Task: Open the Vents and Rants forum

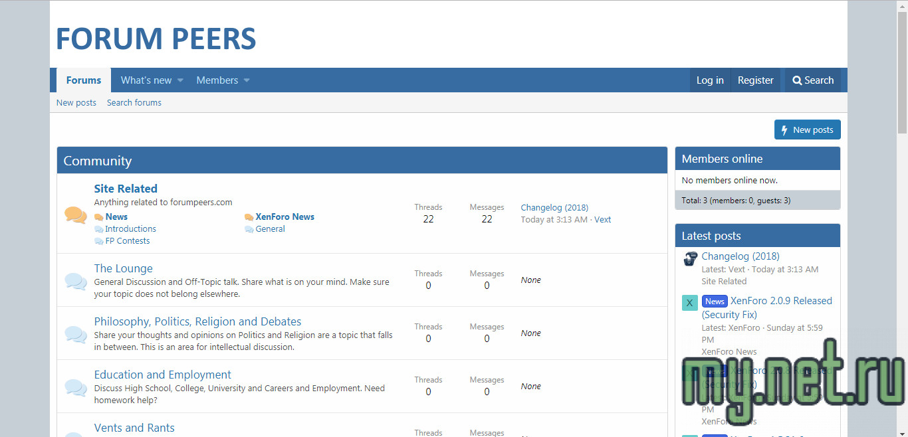Action: 134,428
